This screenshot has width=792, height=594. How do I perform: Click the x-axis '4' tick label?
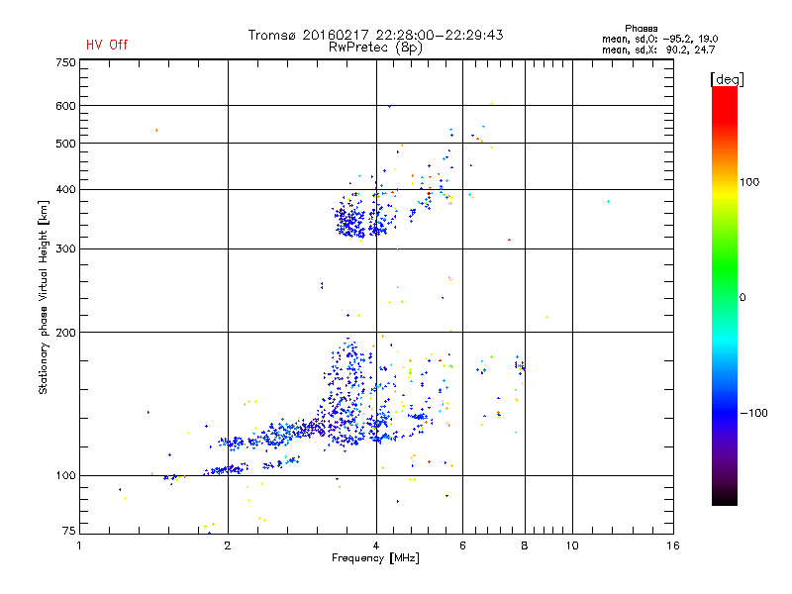(376, 545)
